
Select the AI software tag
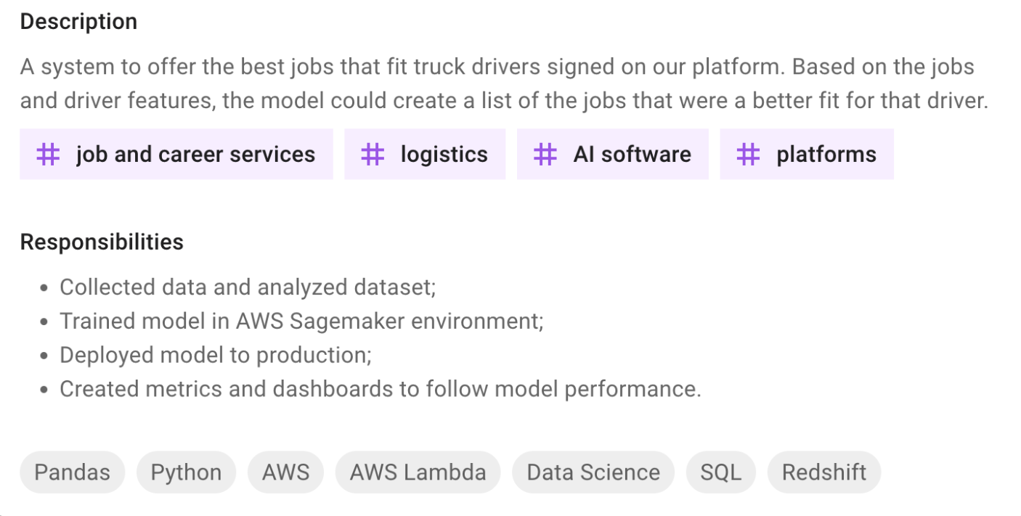point(613,154)
